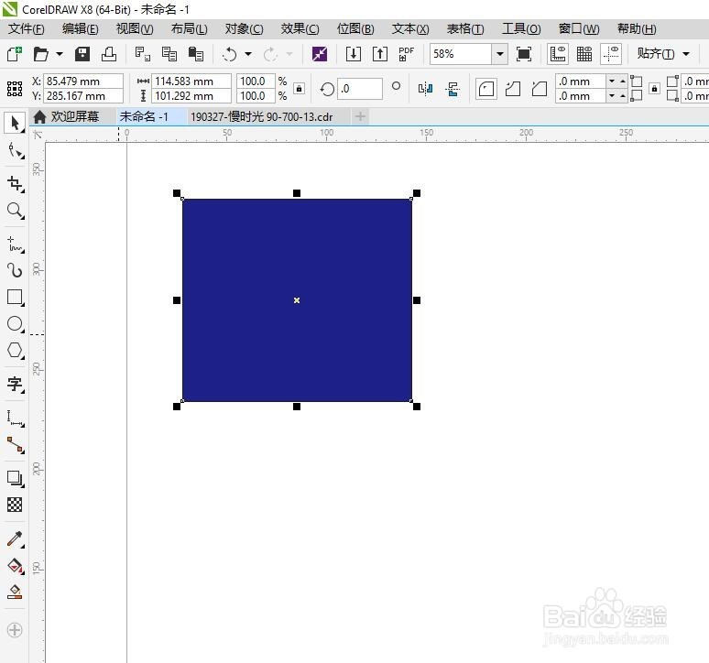Choose Chamfered corner type
The height and width of the screenshot is (663, 709).
point(539,89)
